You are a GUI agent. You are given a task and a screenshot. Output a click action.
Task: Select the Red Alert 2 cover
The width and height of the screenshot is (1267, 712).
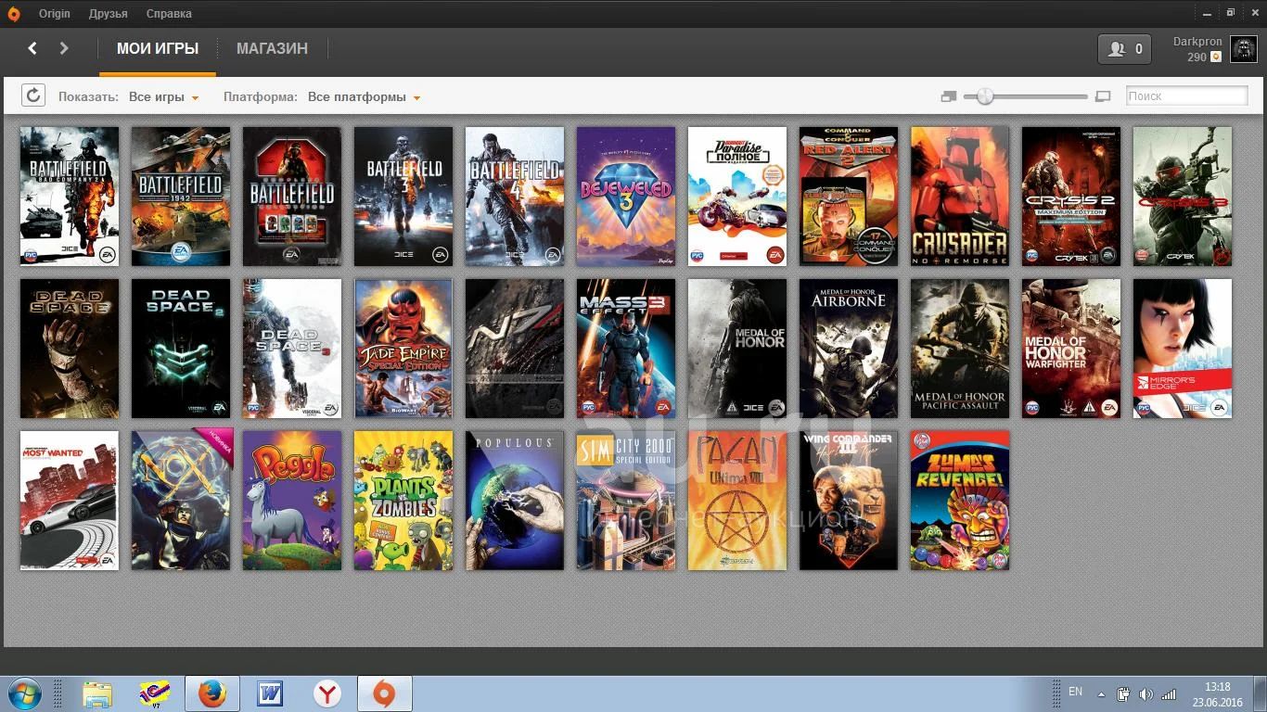pyautogui.click(x=849, y=197)
